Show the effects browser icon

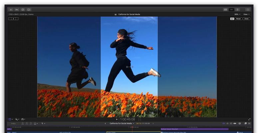click(x=245, y=123)
